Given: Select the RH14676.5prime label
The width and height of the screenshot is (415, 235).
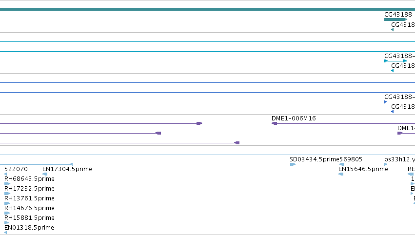Looking at the screenshot, I should click(29, 208).
